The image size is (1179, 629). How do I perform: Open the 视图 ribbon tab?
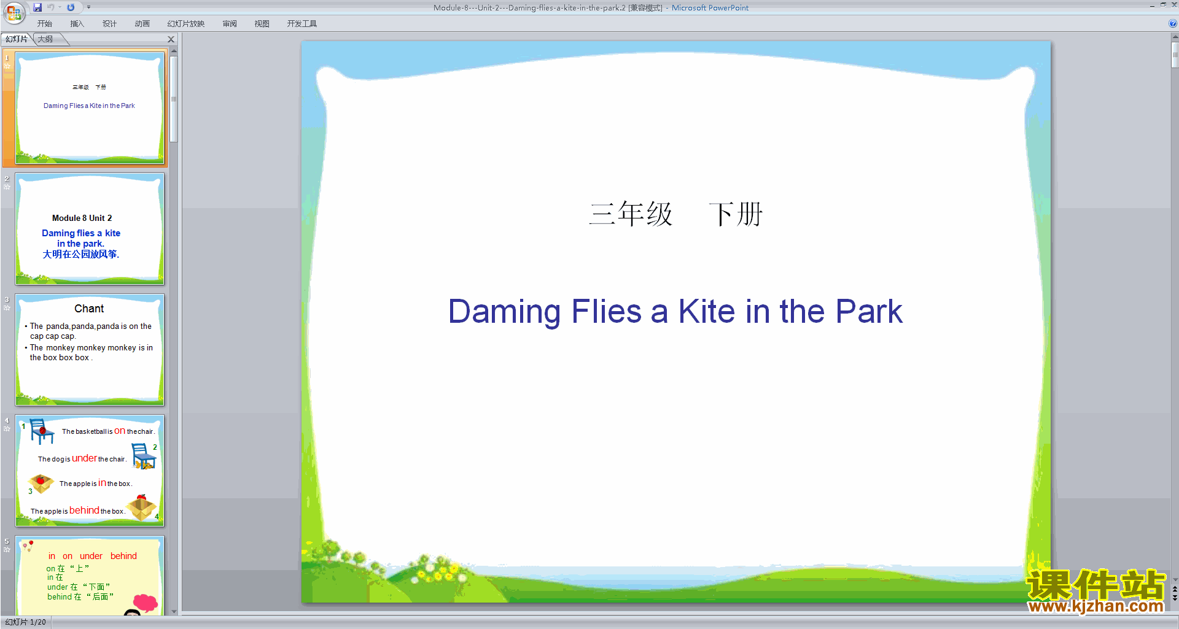(x=262, y=24)
